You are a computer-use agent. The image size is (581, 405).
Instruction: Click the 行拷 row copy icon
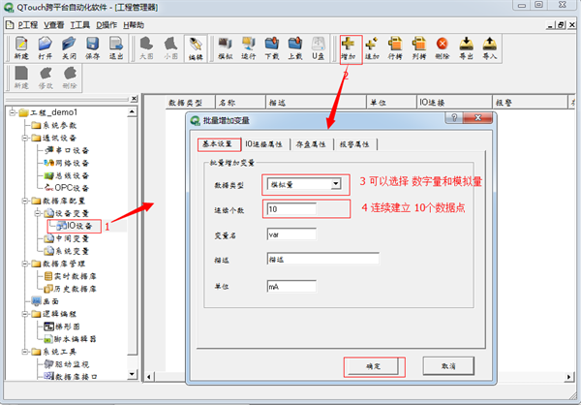[x=395, y=47]
